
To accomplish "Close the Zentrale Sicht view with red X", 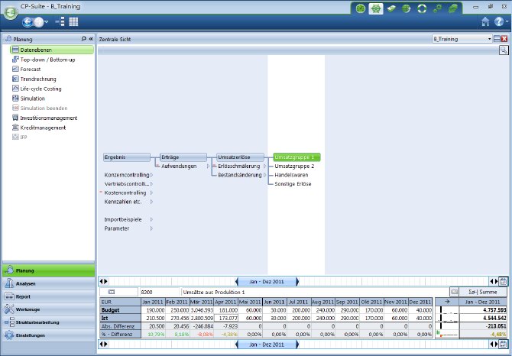I will (504, 39).
